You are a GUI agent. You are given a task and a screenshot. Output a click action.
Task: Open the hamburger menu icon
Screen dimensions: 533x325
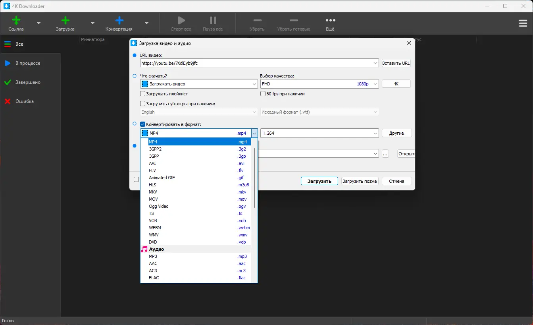point(523,23)
